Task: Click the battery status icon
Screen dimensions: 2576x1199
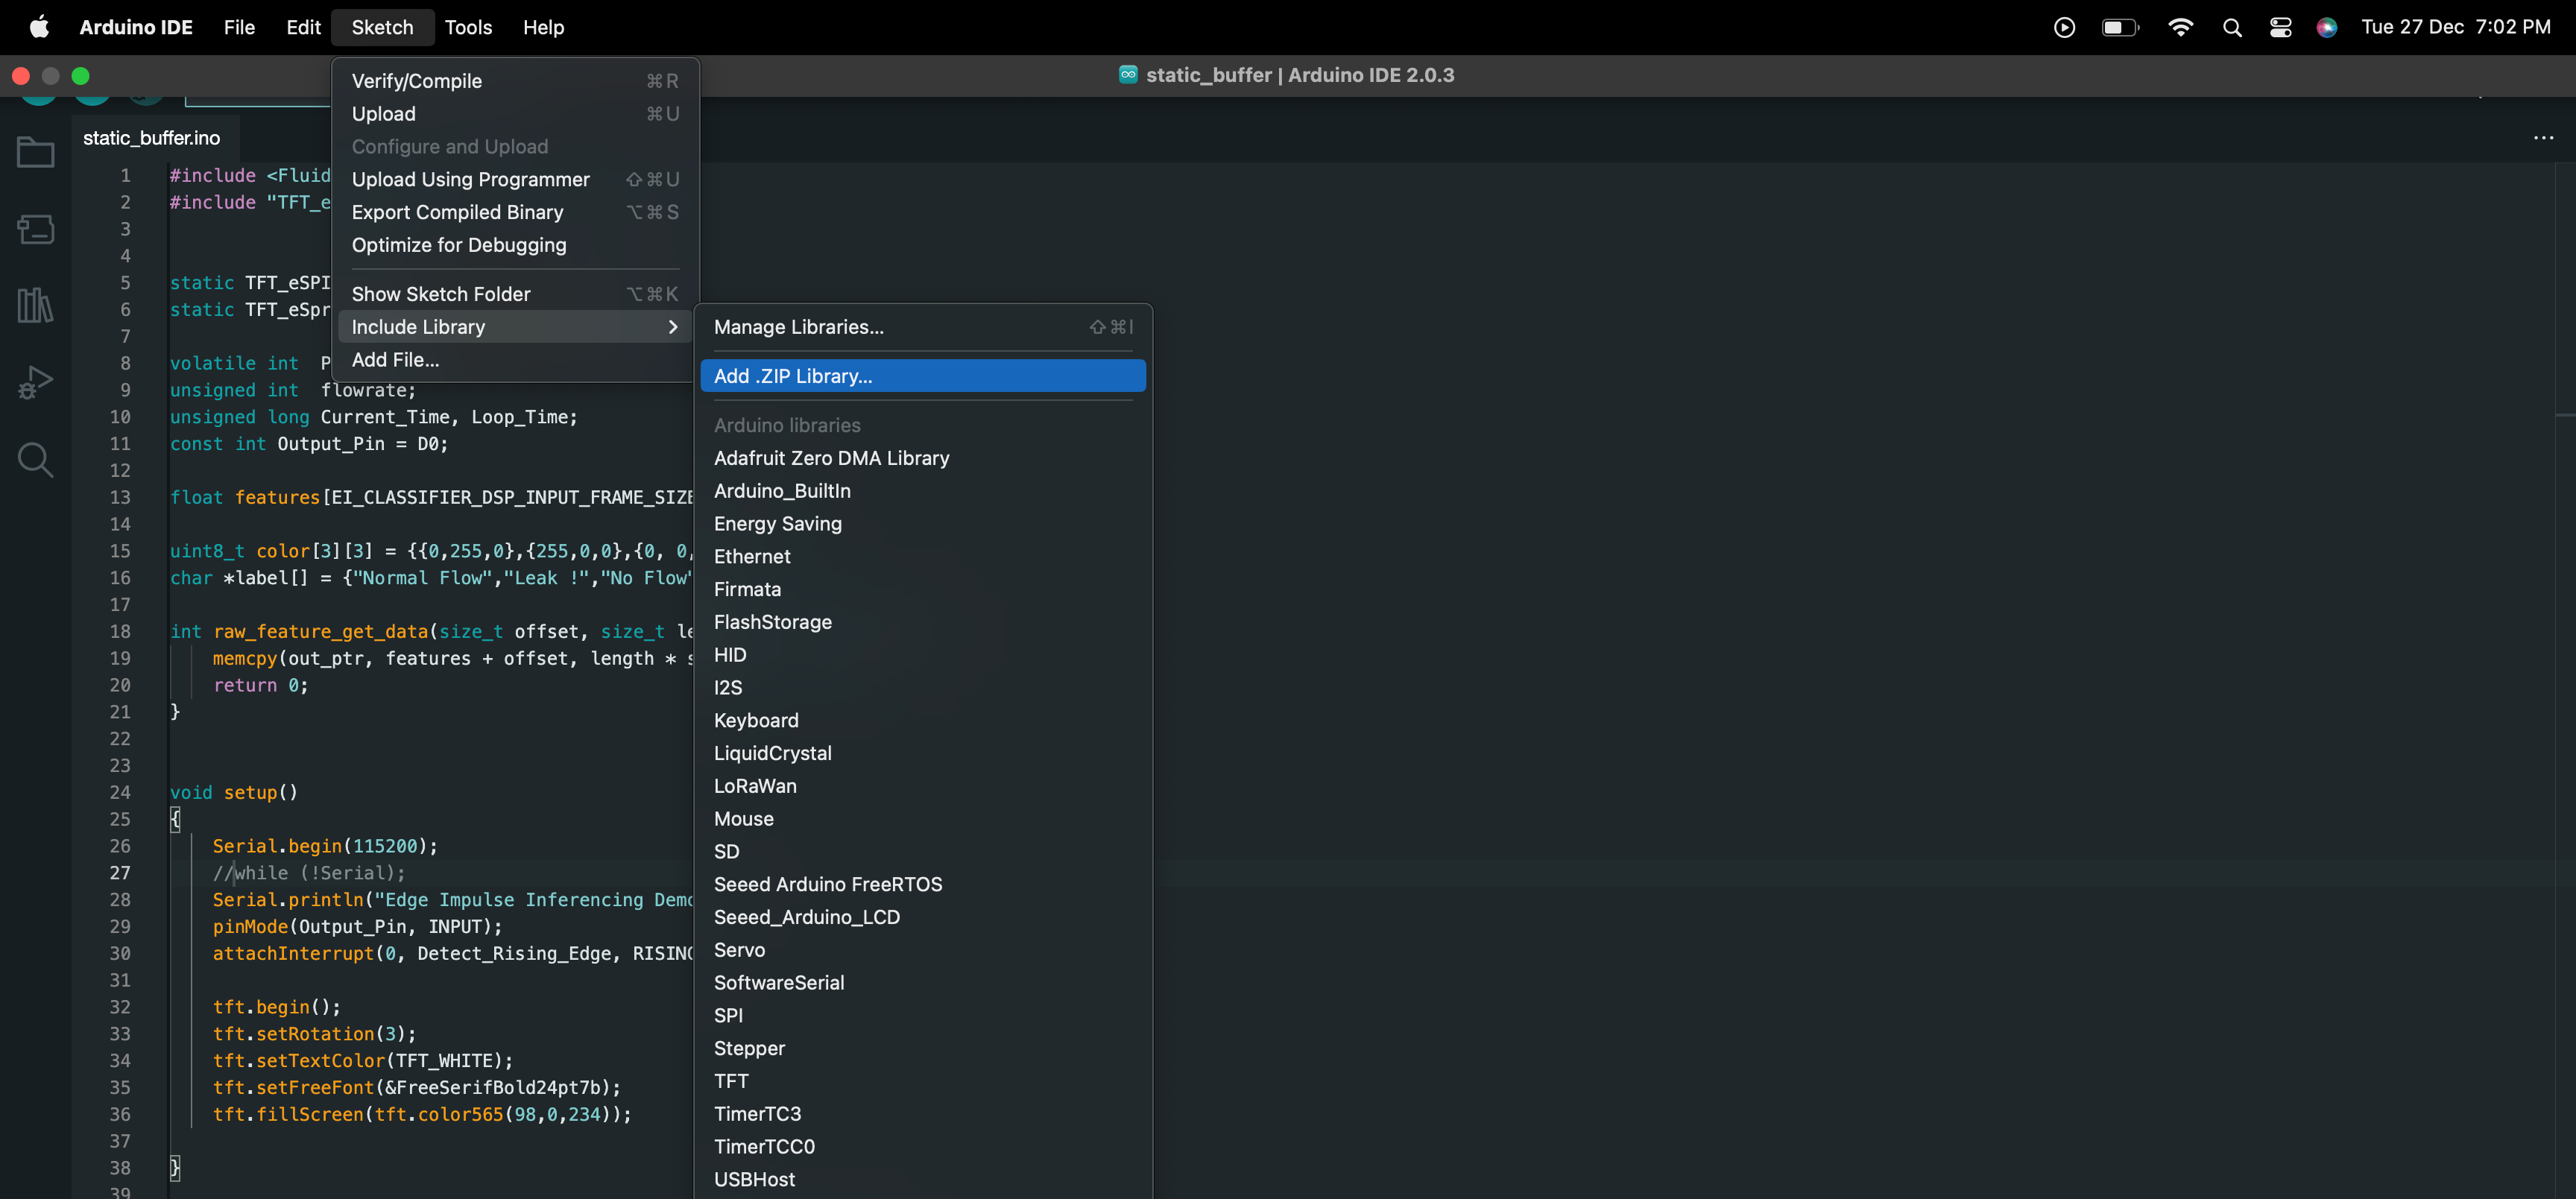Action: coord(2120,27)
